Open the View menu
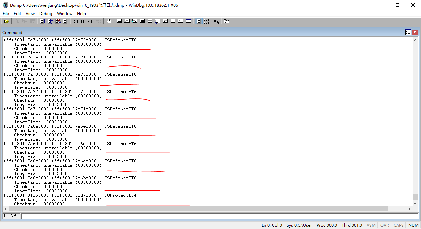Viewport: 421px width, 229px height. point(30,13)
